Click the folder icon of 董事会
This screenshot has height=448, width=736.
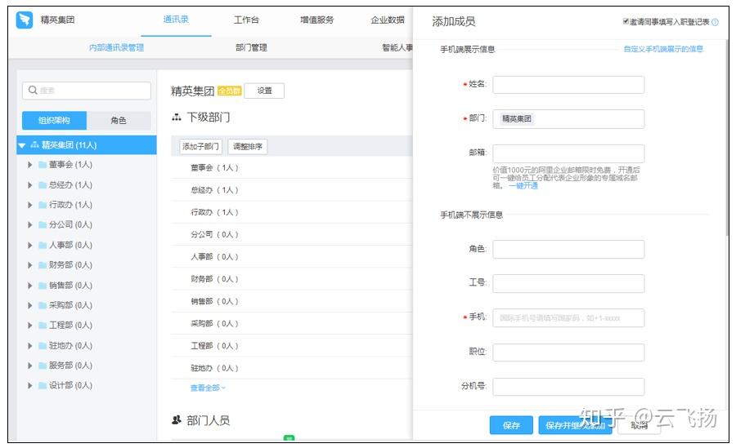tap(43, 165)
